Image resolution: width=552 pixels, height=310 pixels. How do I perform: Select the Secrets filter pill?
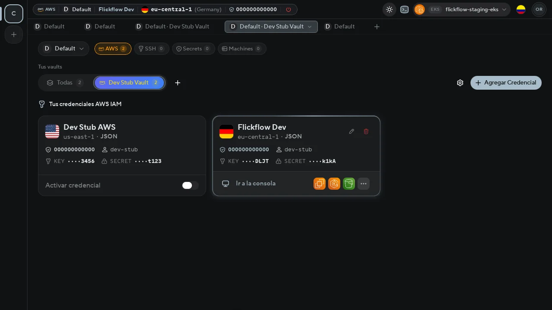pyautogui.click(x=193, y=49)
